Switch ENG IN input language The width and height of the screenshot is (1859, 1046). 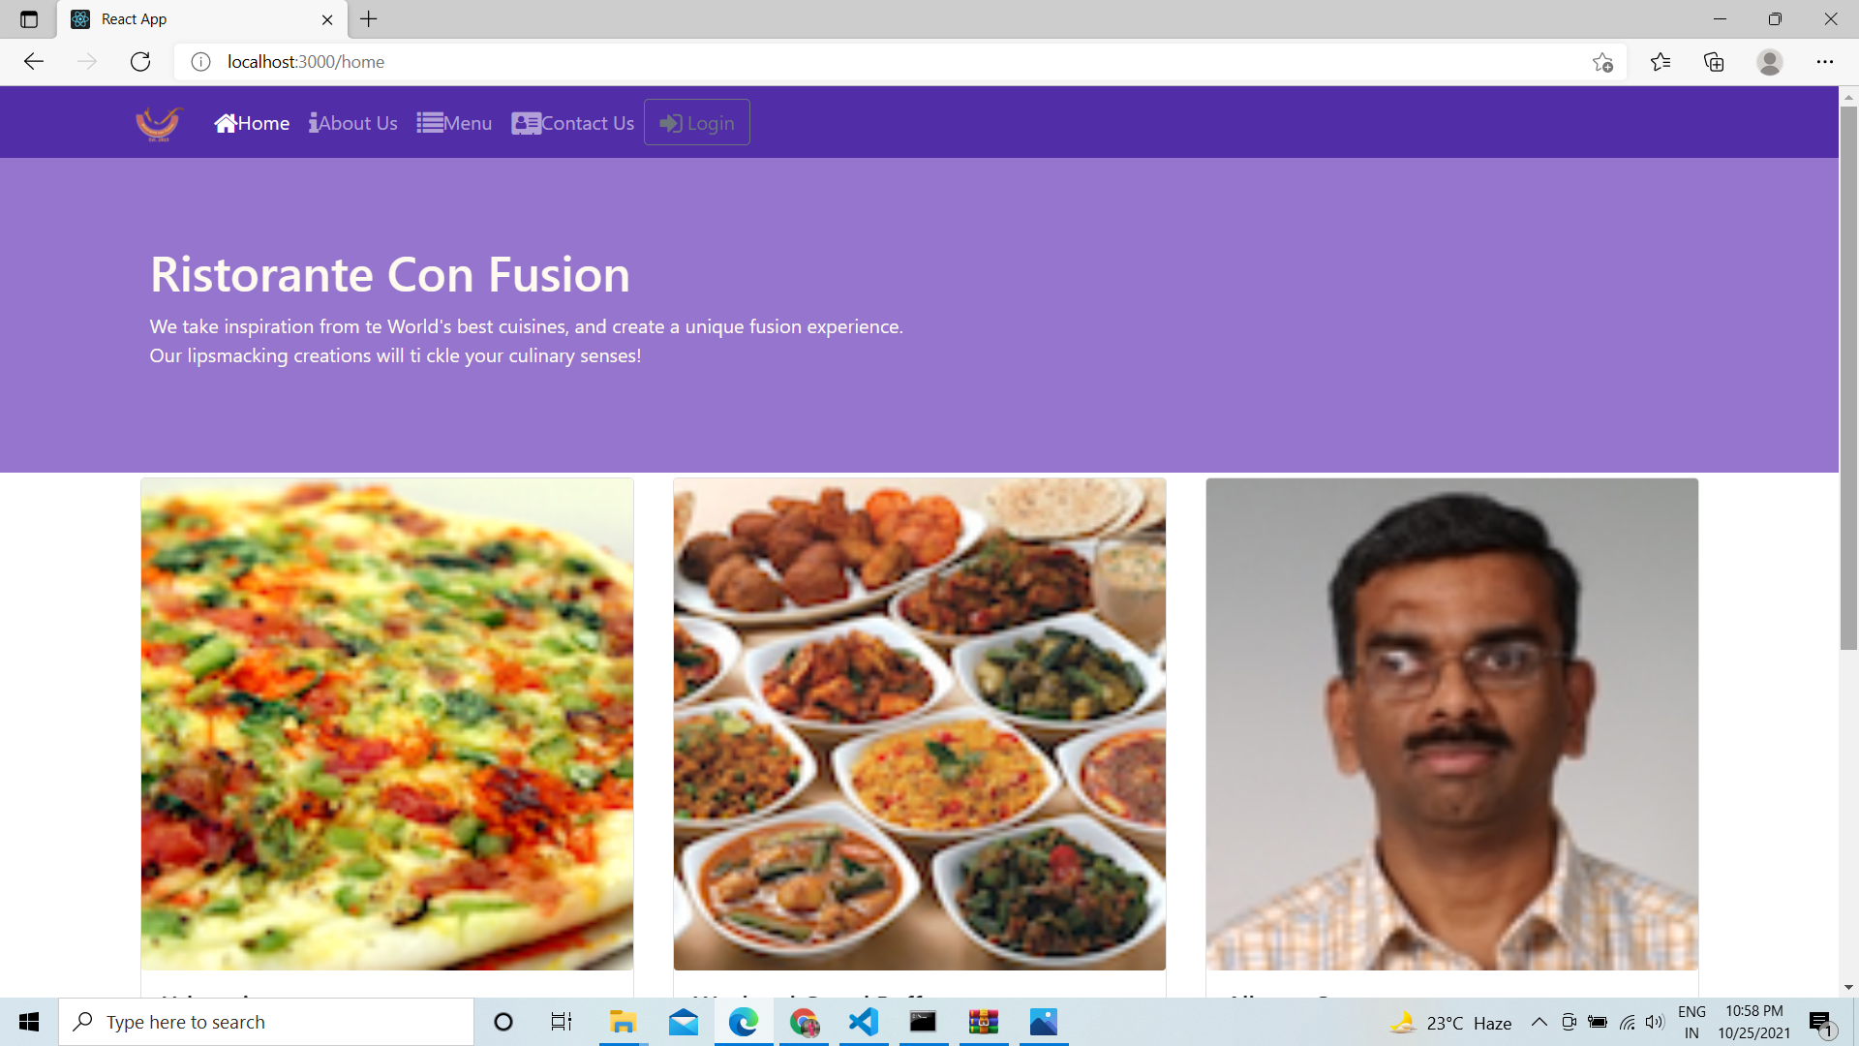1691,1022
